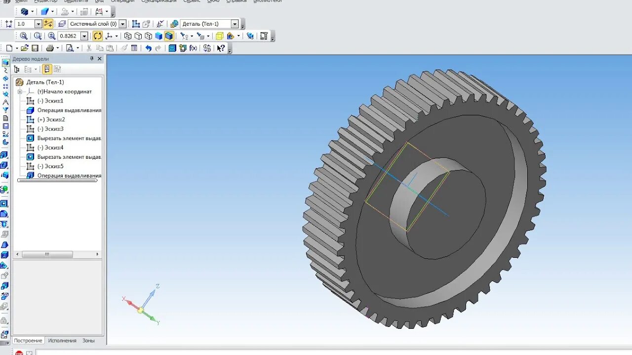The image size is (632, 355).
Task: Click the Zoom In magnifier beside scale field
Action: 52,35
